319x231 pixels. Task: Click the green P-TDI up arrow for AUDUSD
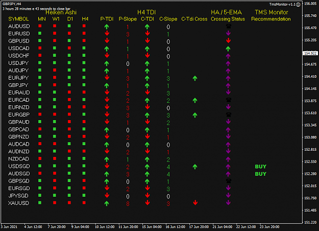tap(107, 27)
